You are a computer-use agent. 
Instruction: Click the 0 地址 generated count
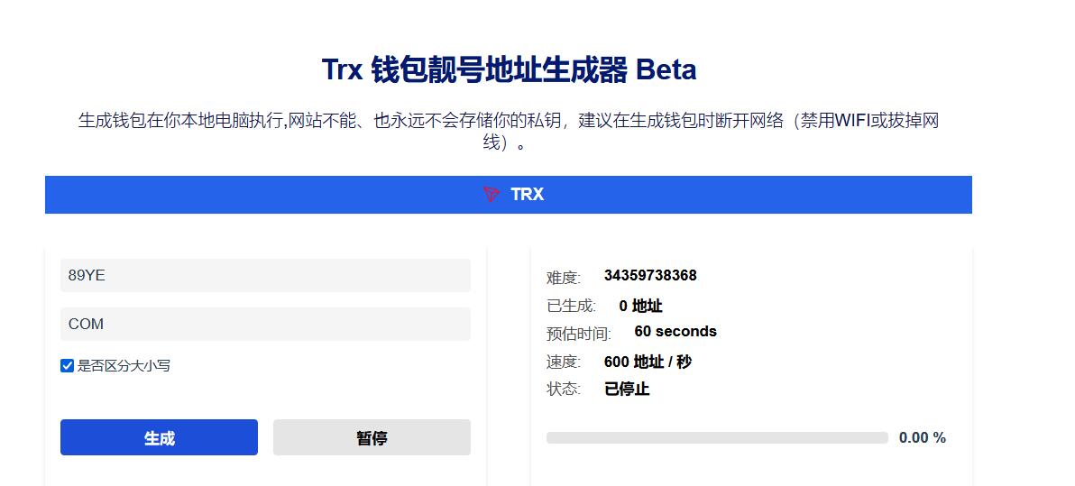click(640, 306)
